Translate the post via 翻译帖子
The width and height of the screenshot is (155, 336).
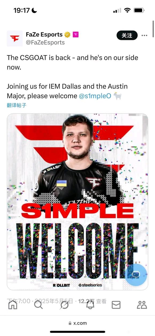pos(17,105)
